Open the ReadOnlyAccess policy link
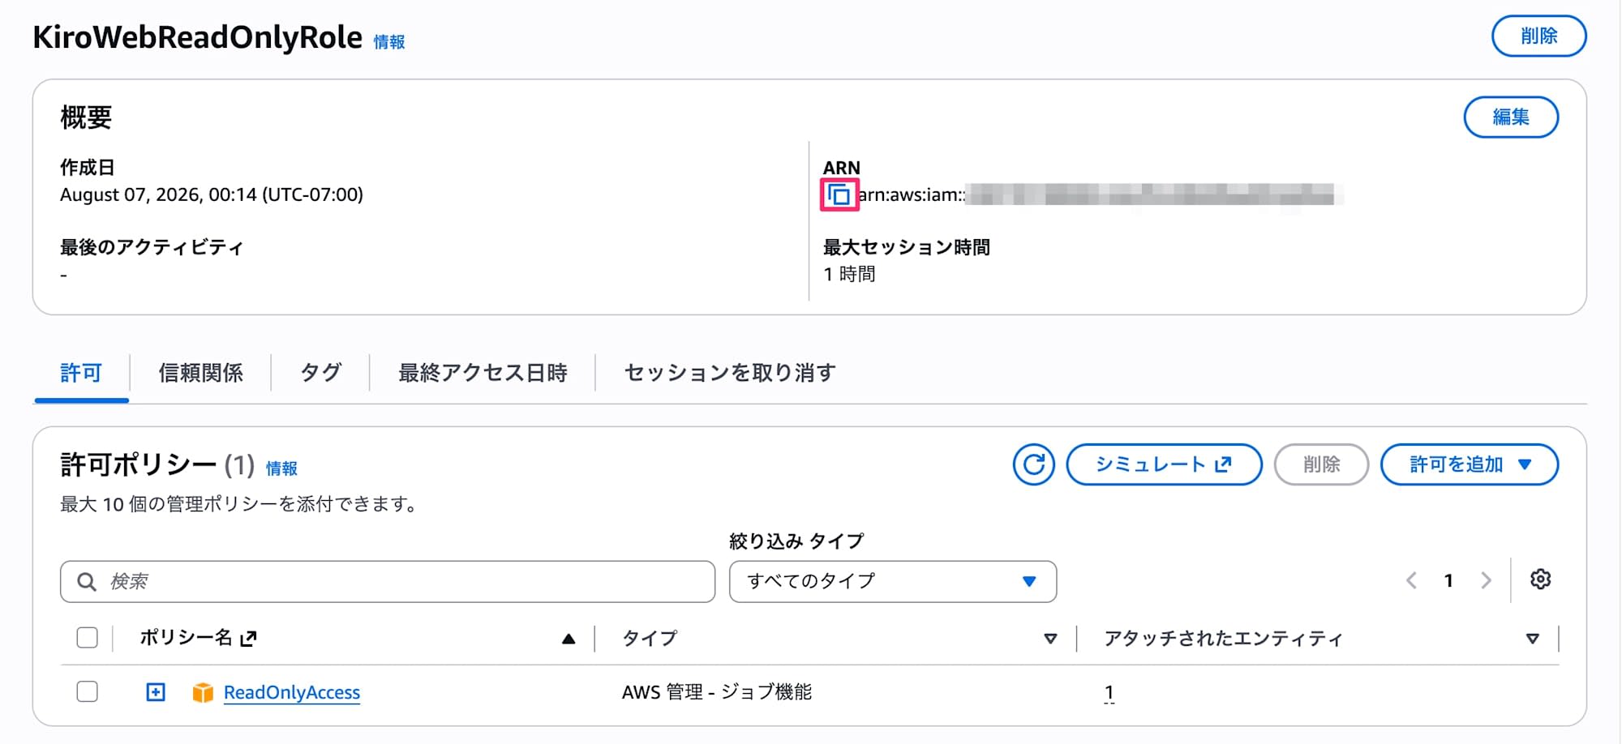 pyautogui.click(x=292, y=692)
